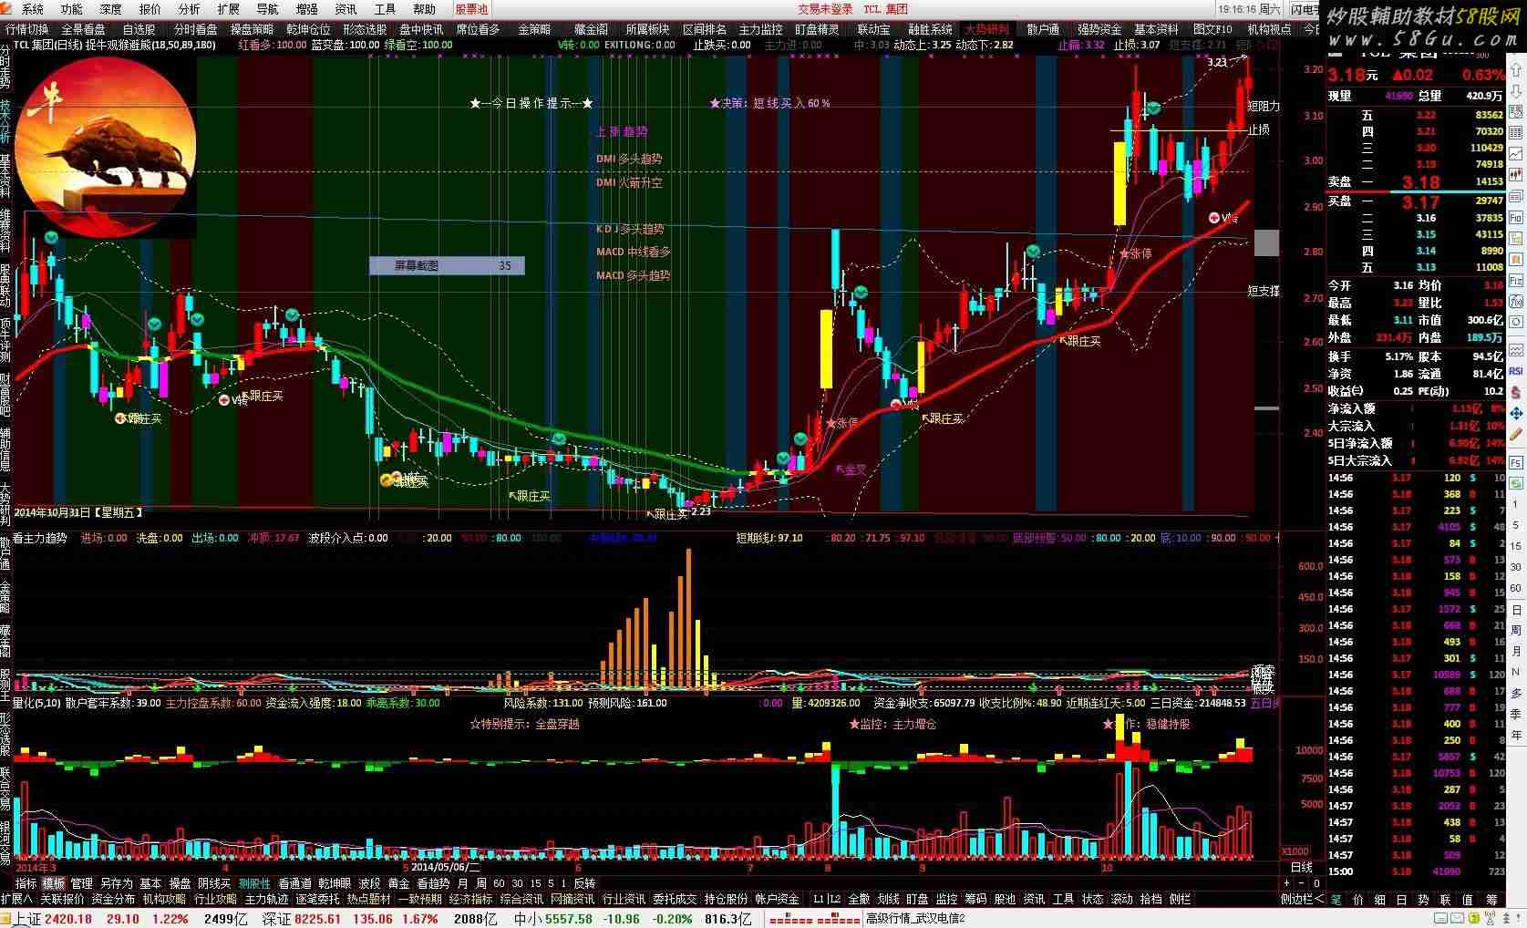Click the red dollar sign icon
The image size is (1527, 928).
pyautogui.click(x=1516, y=392)
